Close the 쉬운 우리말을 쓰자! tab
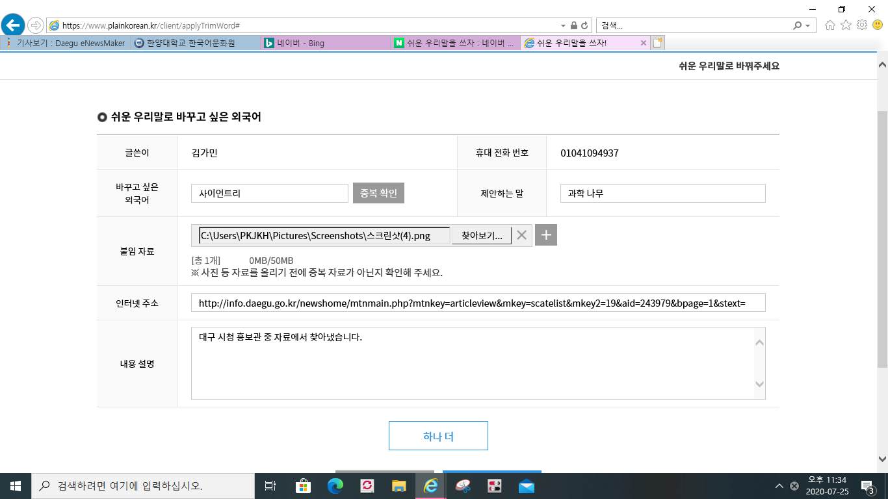 pos(644,43)
